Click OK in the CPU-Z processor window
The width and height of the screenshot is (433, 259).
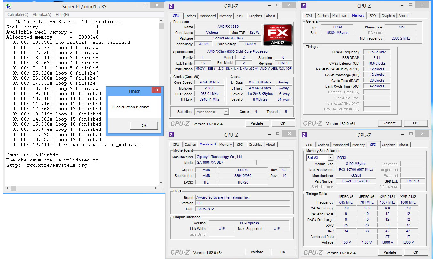coord(283,123)
